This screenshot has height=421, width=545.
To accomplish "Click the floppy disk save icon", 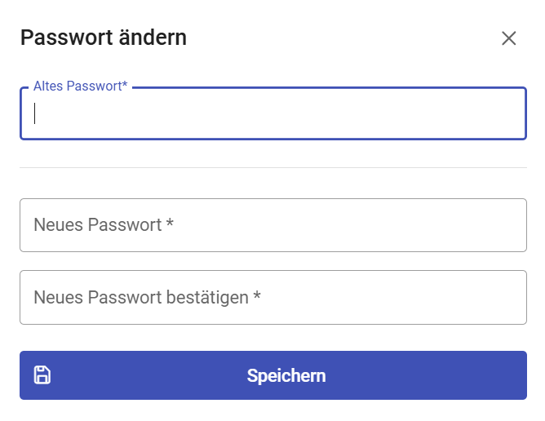I will (42, 375).
